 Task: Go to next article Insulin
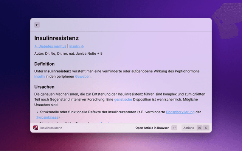coord(76,46)
